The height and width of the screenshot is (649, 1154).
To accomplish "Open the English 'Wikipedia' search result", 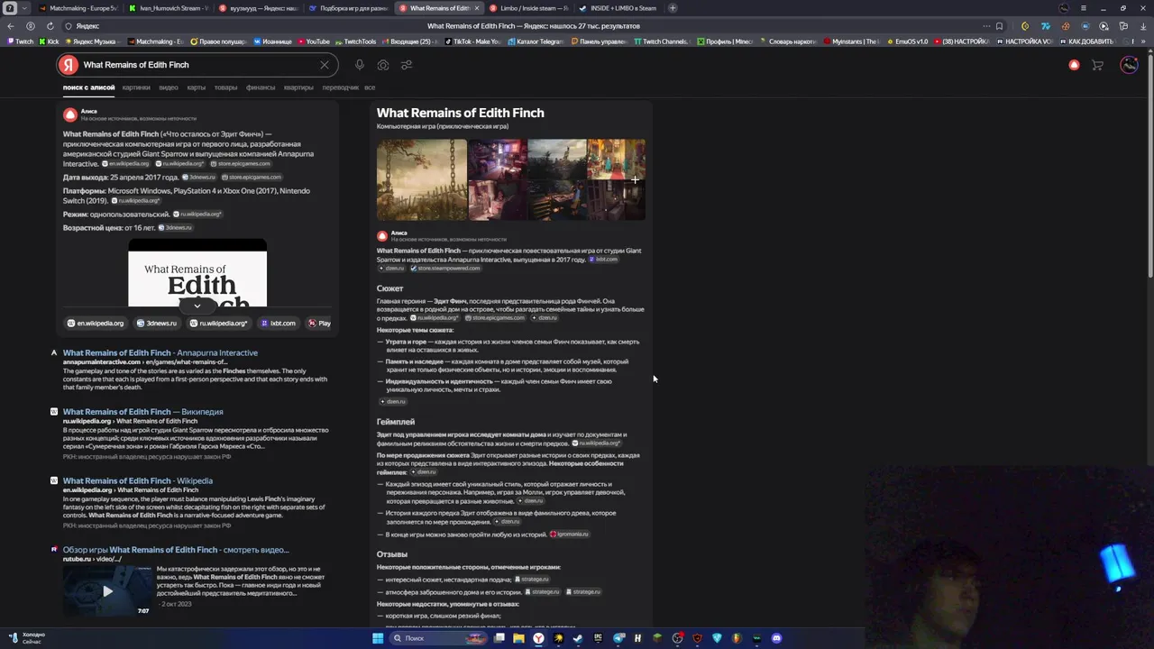I will point(138,480).
